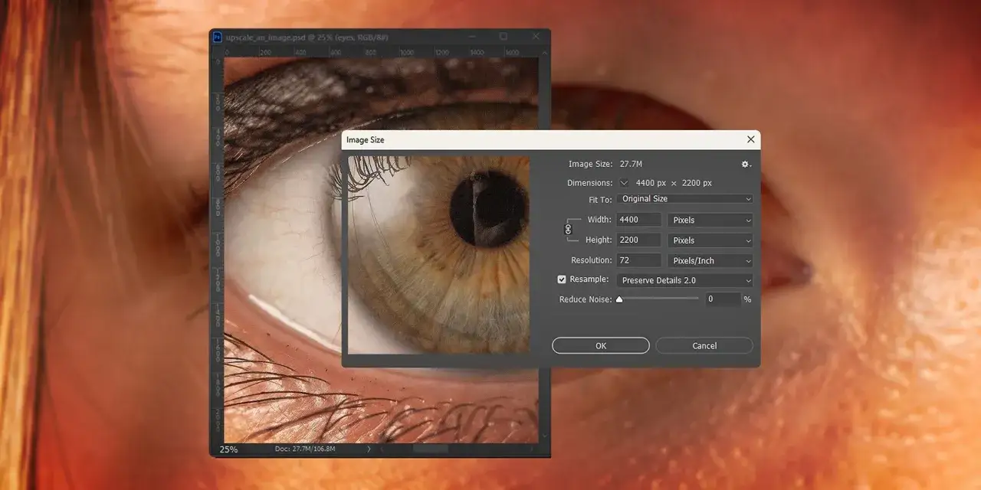Viewport: 981px width, 490px height.
Task: Open the Fit To Original Size dropdown
Action: pos(685,199)
